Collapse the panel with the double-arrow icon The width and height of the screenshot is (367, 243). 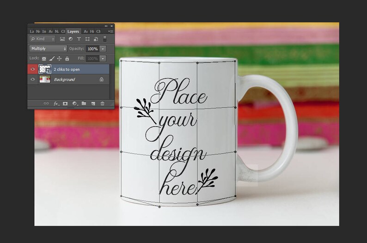(106, 26)
